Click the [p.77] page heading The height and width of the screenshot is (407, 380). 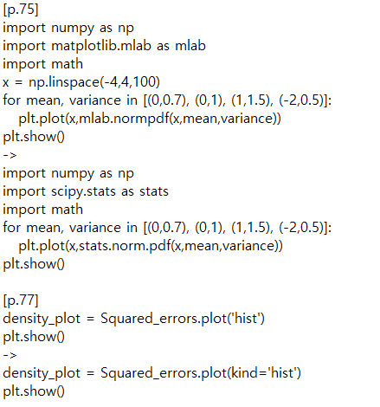coord(21,300)
